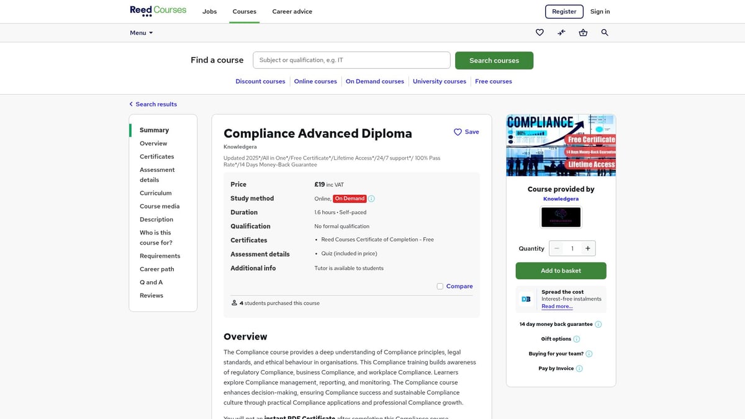The image size is (745, 419).
Task: Select the Career advice tab
Action: click(292, 11)
